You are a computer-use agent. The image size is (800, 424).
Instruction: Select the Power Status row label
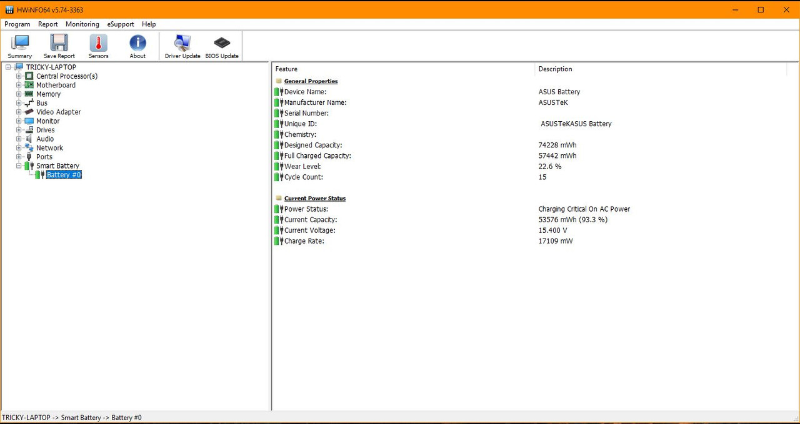(306, 209)
